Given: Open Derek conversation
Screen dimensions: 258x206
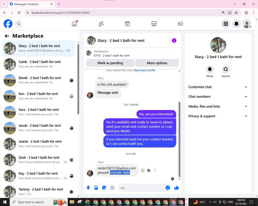Looking at the screenshot, I should 38,80.
